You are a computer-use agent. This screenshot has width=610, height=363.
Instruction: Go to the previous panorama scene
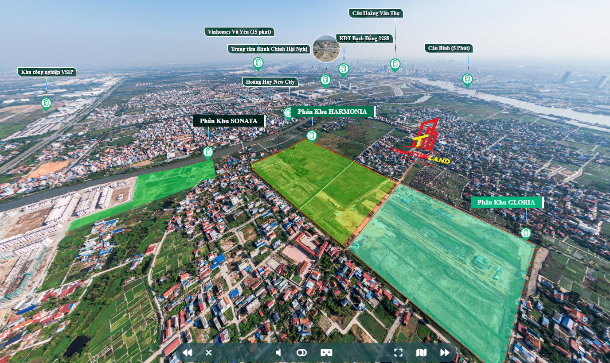tap(187, 352)
